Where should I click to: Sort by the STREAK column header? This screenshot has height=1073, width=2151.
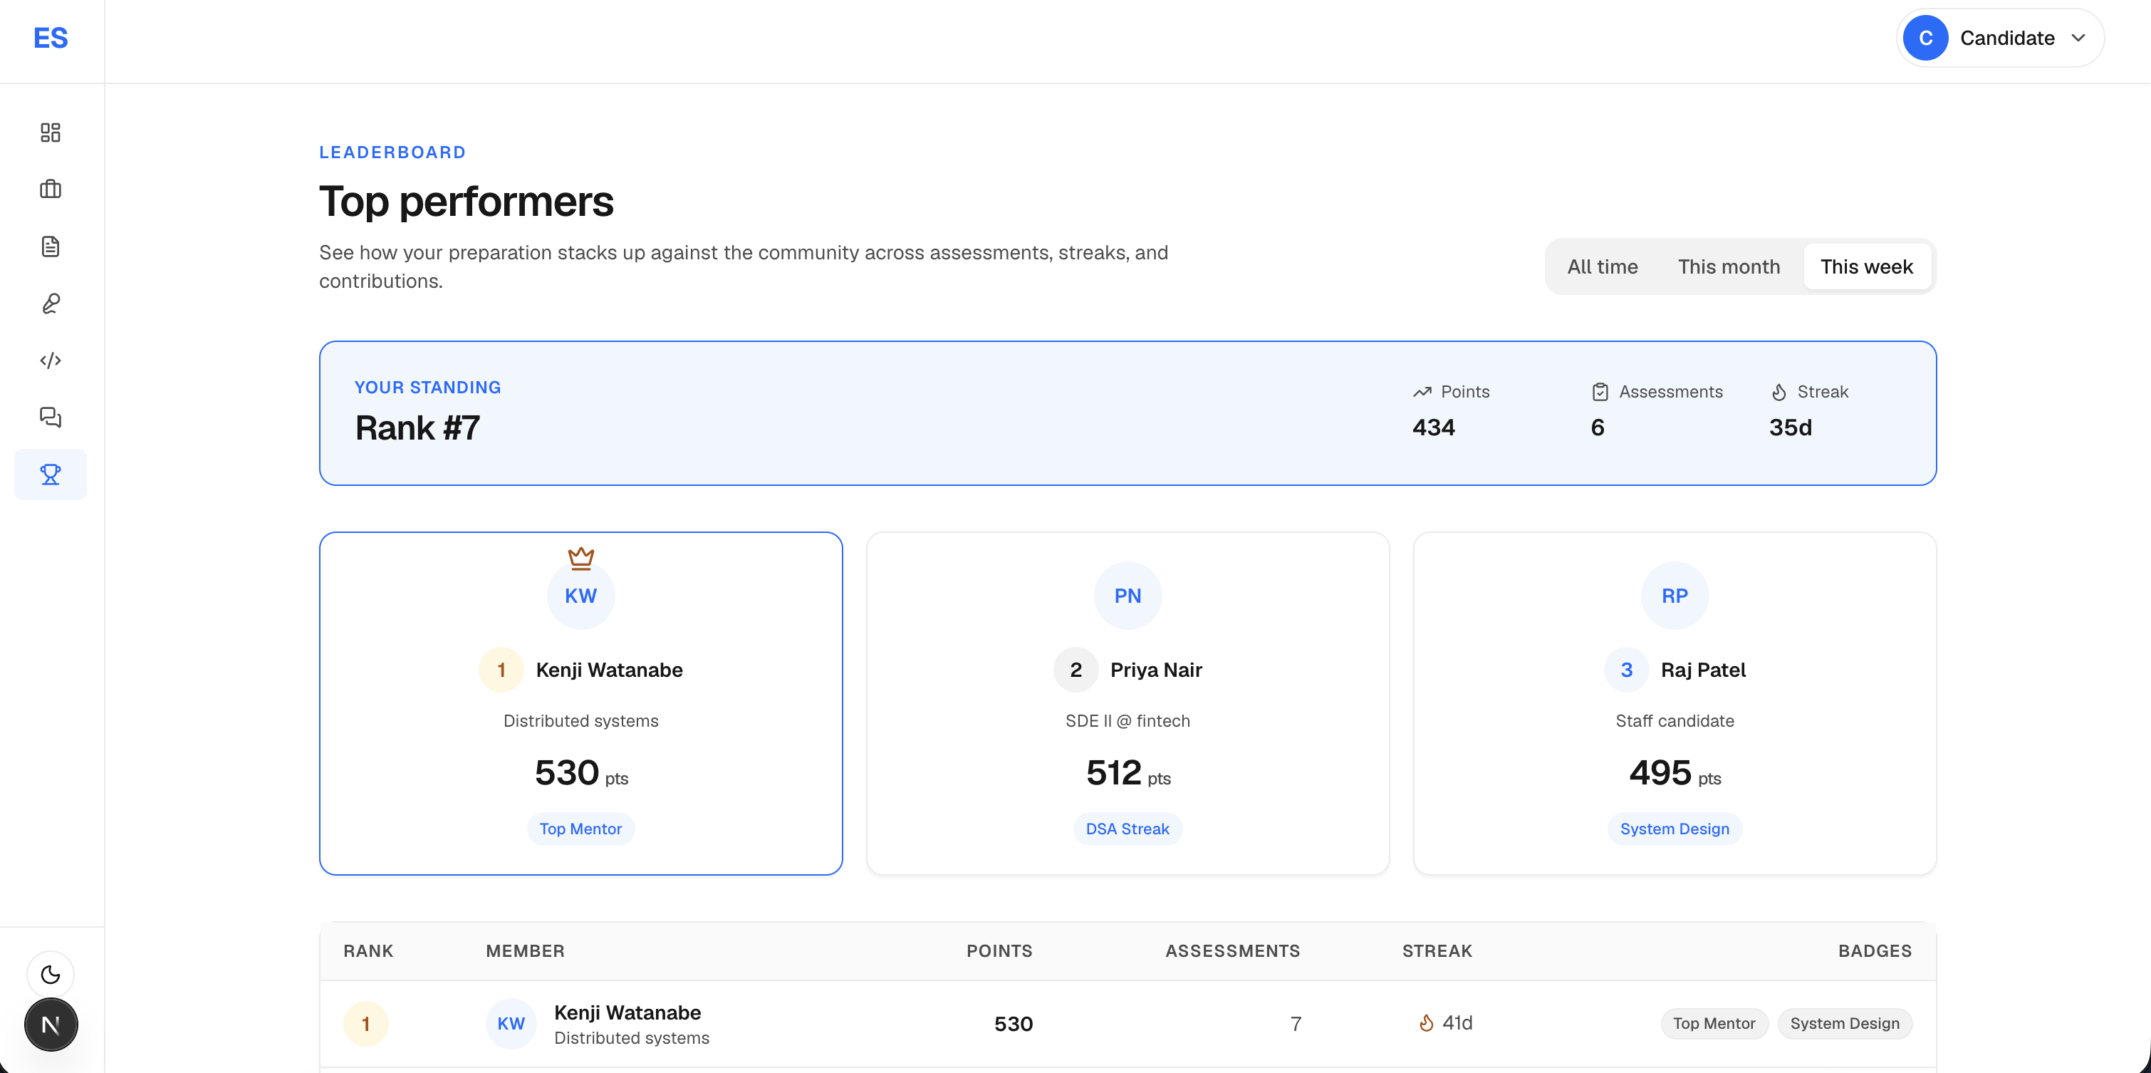pos(1437,950)
